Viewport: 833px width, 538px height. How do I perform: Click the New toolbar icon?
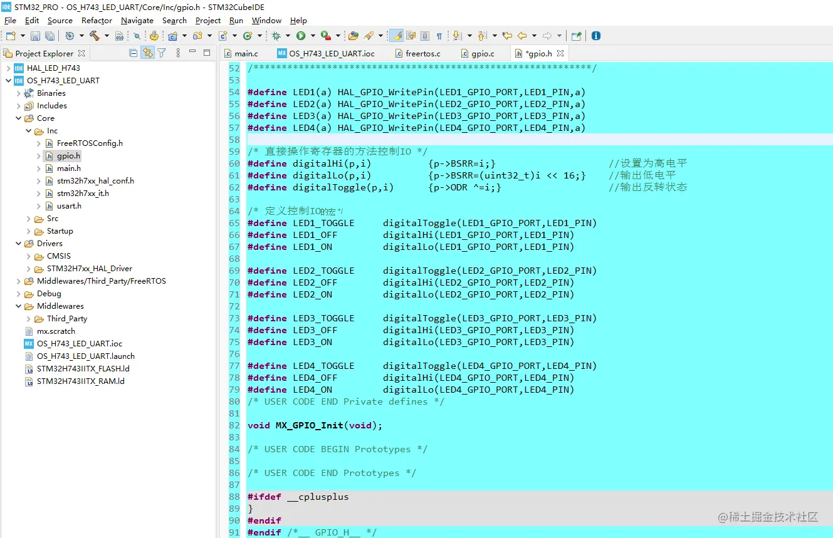11,36
